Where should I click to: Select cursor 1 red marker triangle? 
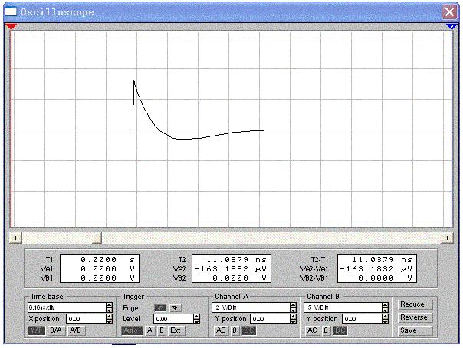(11, 27)
